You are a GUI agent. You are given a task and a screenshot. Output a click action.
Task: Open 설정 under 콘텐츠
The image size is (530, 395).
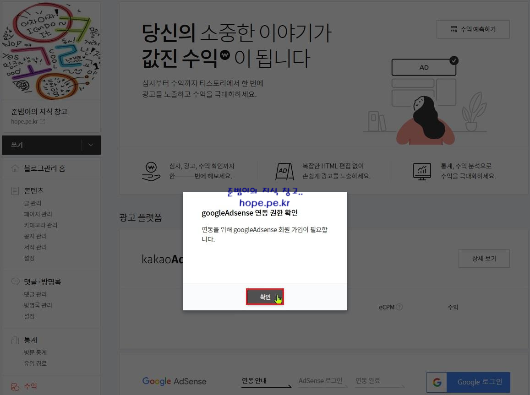click(29, 258)
